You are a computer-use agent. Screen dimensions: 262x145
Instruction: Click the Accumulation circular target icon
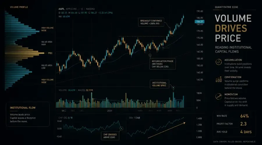[219, 62]
